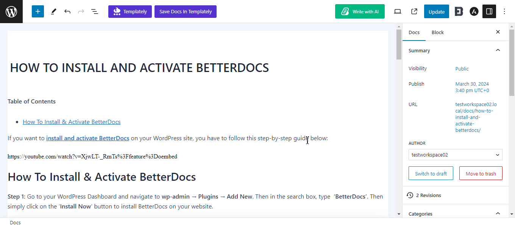Viewport: 515px width, 227px height.
Task: Undo the last change
Action: pyautogui.click(x=67, y=11)
